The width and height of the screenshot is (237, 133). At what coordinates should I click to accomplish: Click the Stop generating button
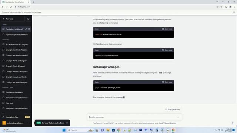(173, 109)
